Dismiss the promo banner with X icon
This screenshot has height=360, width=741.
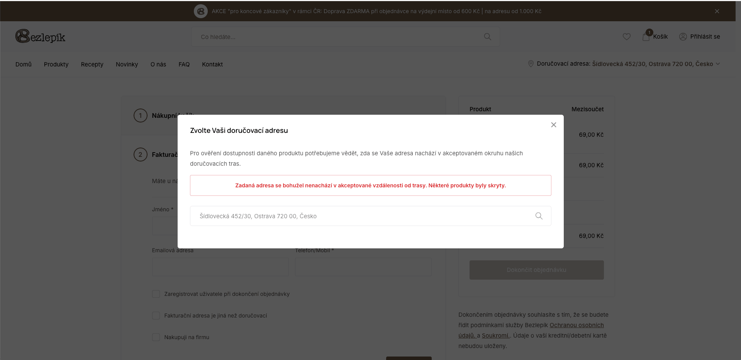click(x=717, y=11)
